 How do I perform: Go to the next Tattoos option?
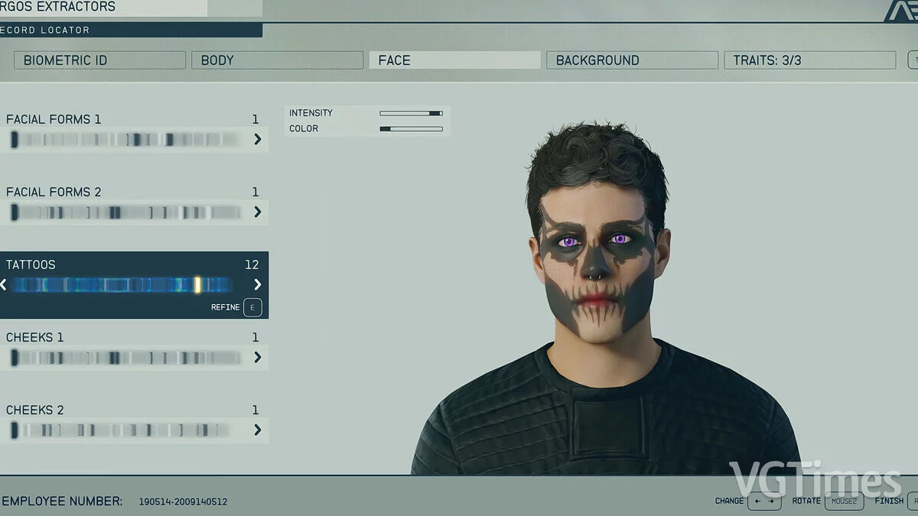pyautogui.click(x=257, y=284)
